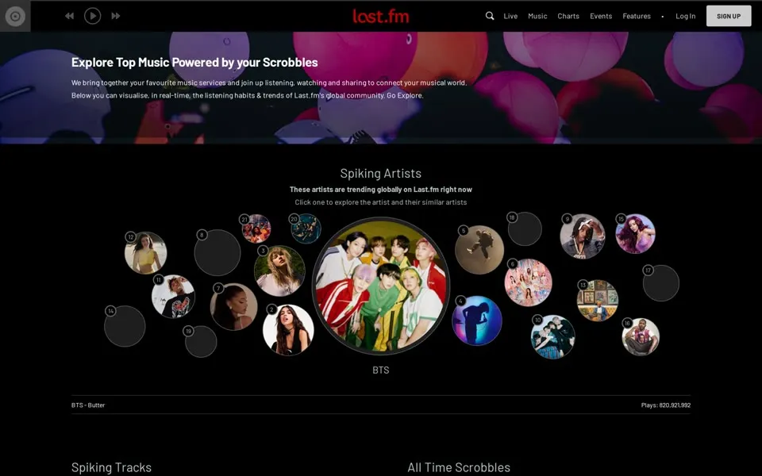The height and width of the screenshot is (476, 762).
Task: Click the Spiking Tracks heading
Action: (111, 467)
